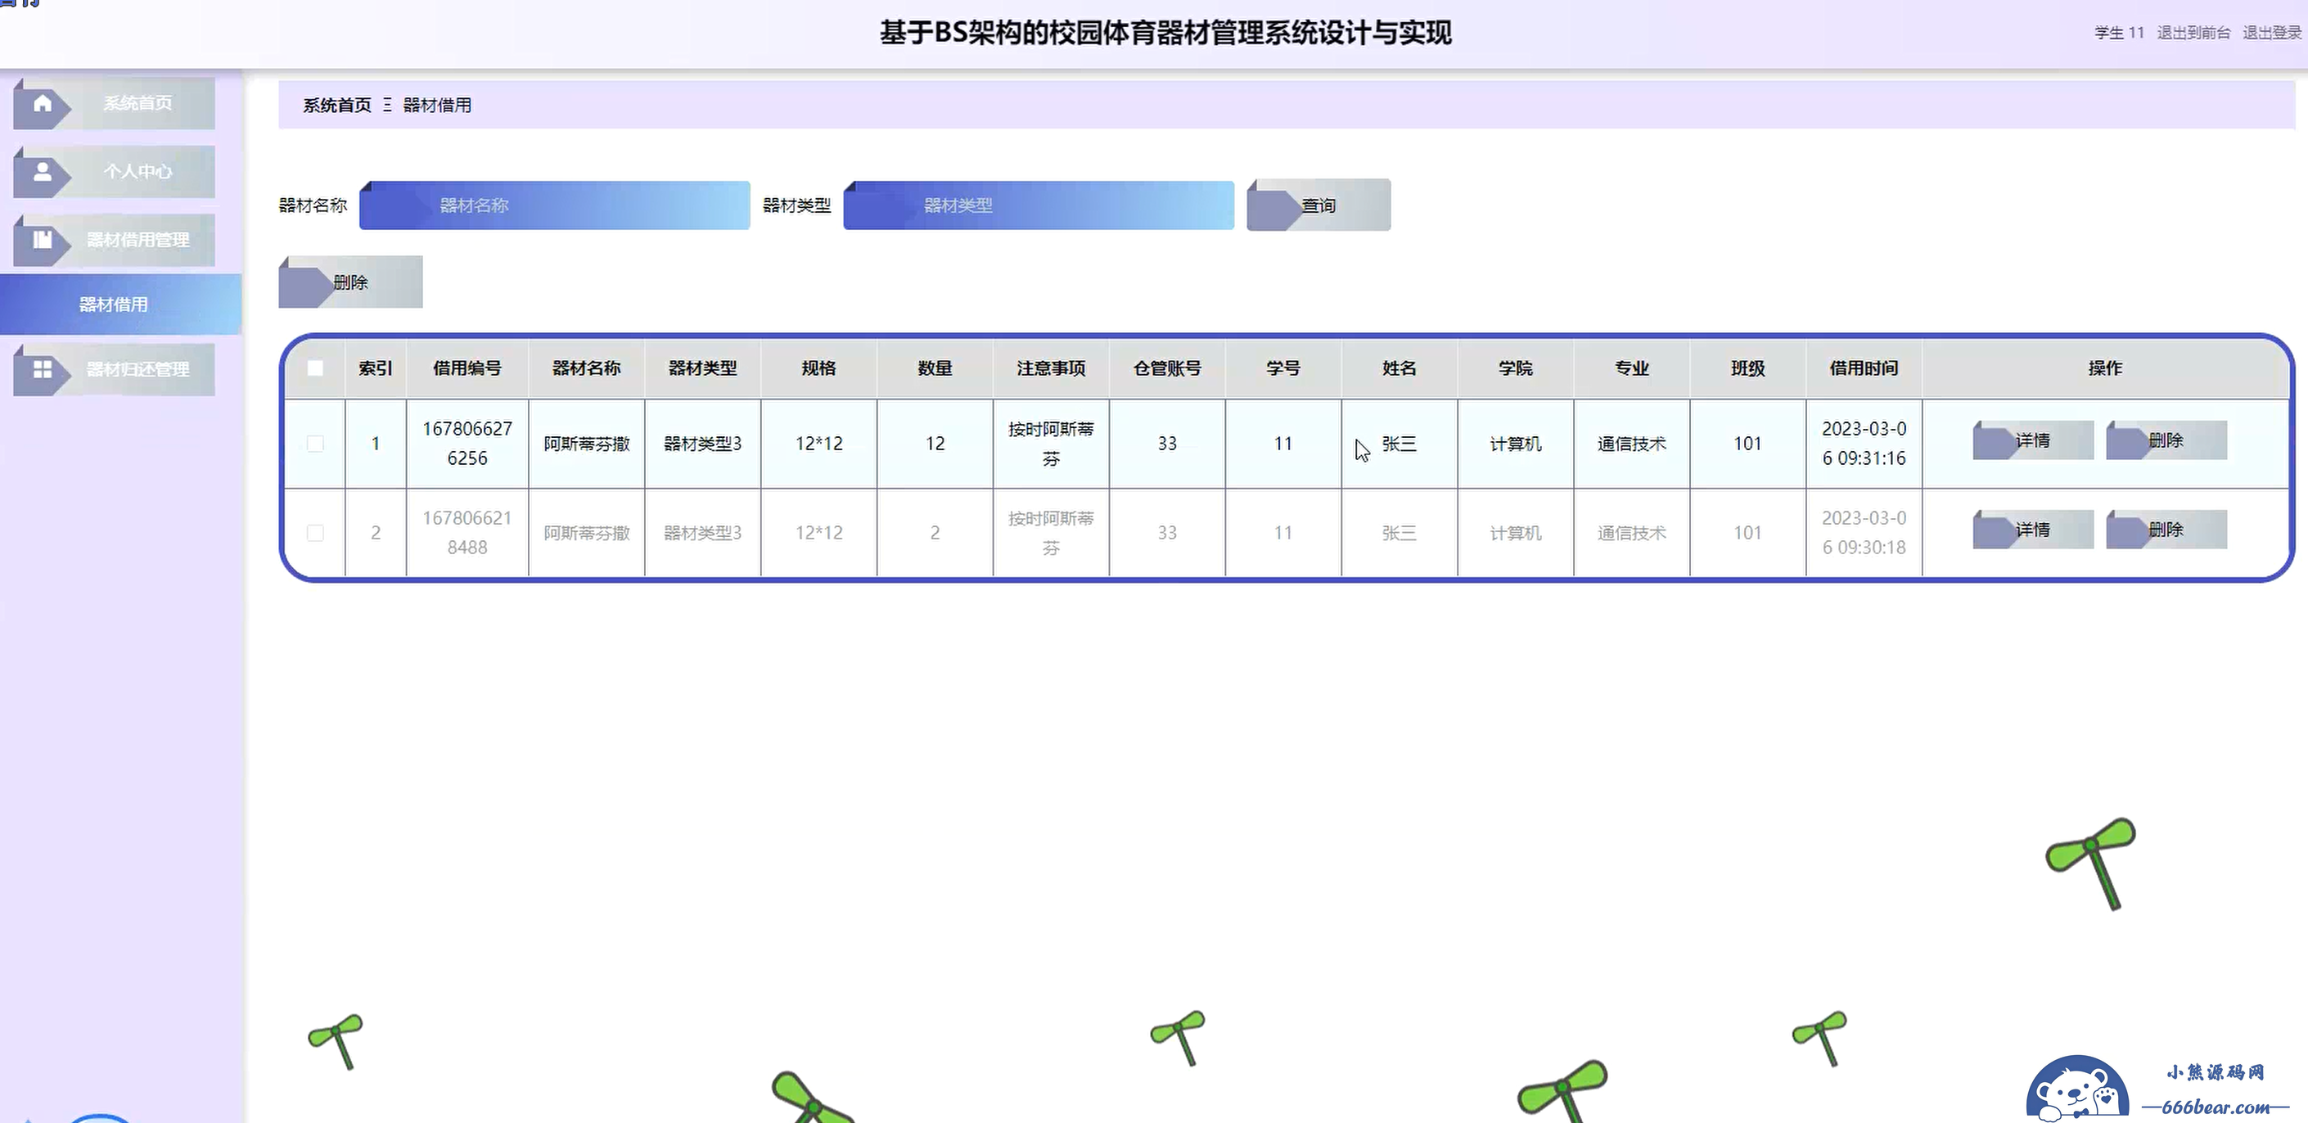The image size is (2308, 1123).
Task: Click the 器材借用 breadcrumb text
Action: (x=437, y=106)
